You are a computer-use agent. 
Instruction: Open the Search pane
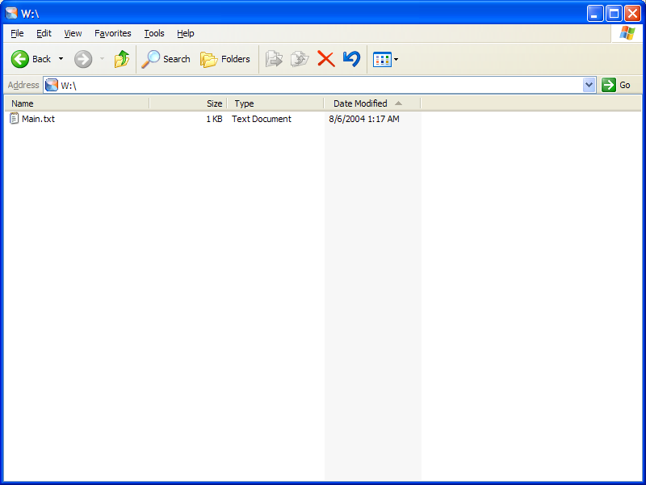[166, 59]
